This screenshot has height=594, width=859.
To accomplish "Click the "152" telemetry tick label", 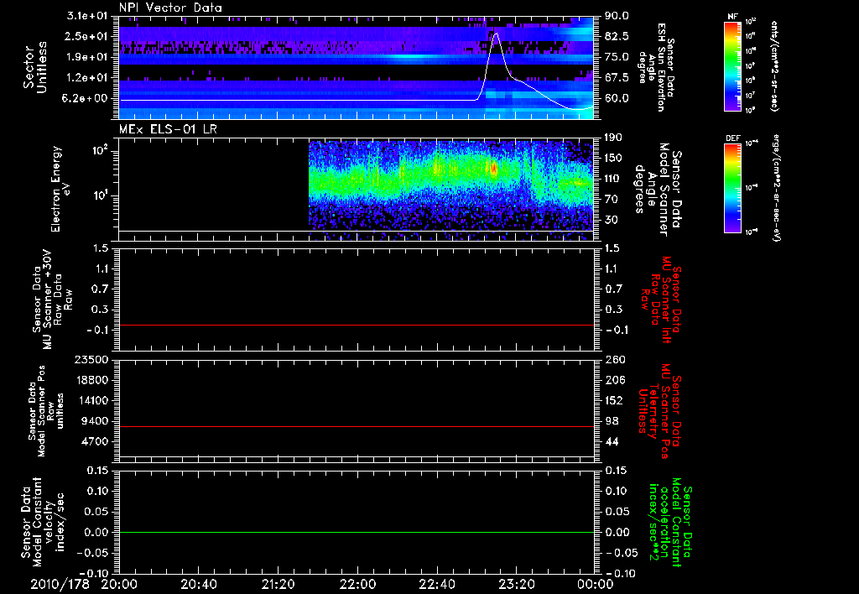I will pos(614,400).
